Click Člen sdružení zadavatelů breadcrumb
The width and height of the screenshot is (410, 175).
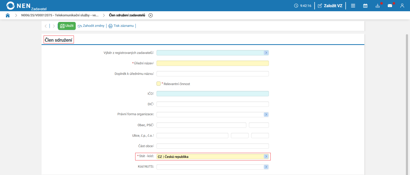[x=127, y=15]
